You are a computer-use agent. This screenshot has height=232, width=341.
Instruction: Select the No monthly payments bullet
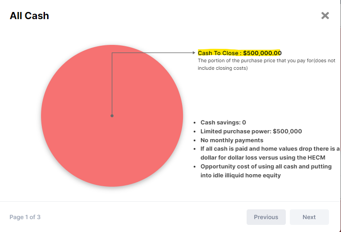(232, 140)
